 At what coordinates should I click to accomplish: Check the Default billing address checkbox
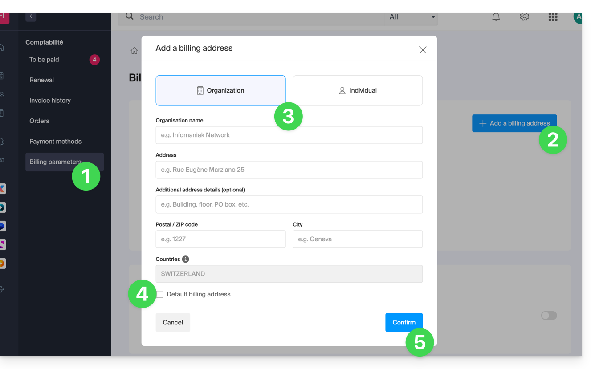coord(160,294)
